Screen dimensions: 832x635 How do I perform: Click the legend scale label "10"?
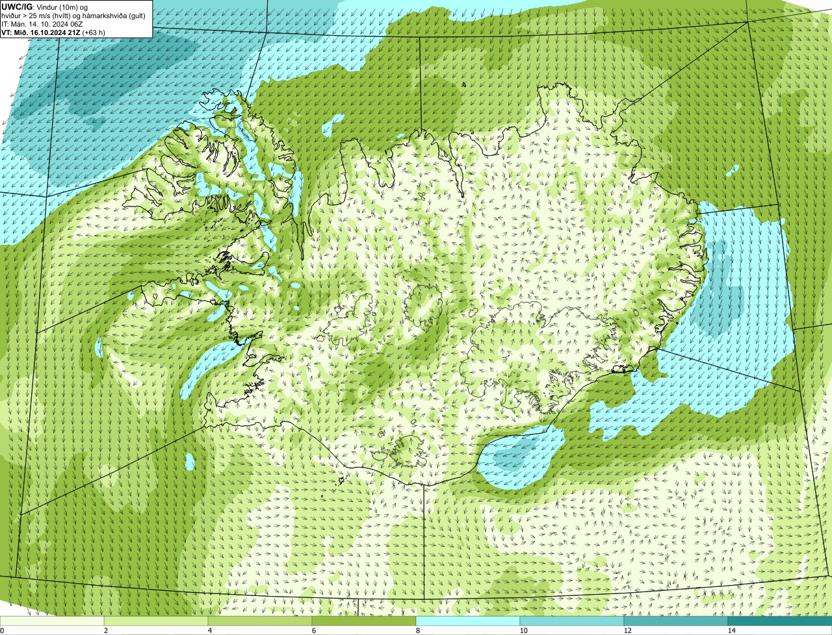click(523, 630)
